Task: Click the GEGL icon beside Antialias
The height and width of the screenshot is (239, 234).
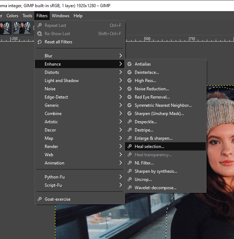Action: tap(129, 64)
